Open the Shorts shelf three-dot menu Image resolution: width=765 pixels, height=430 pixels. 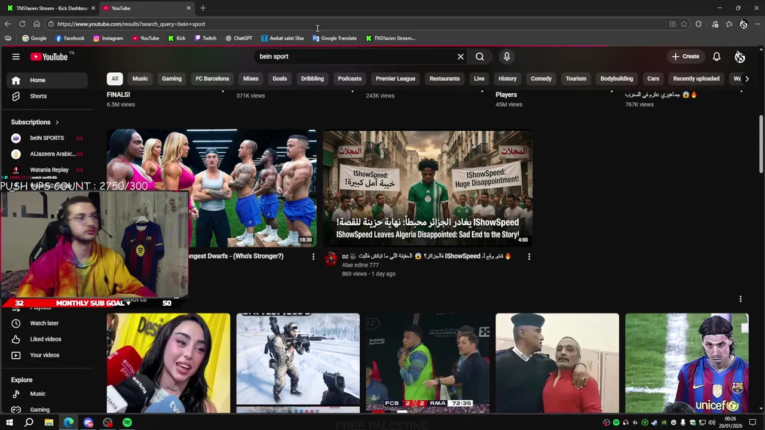(740, 299)
